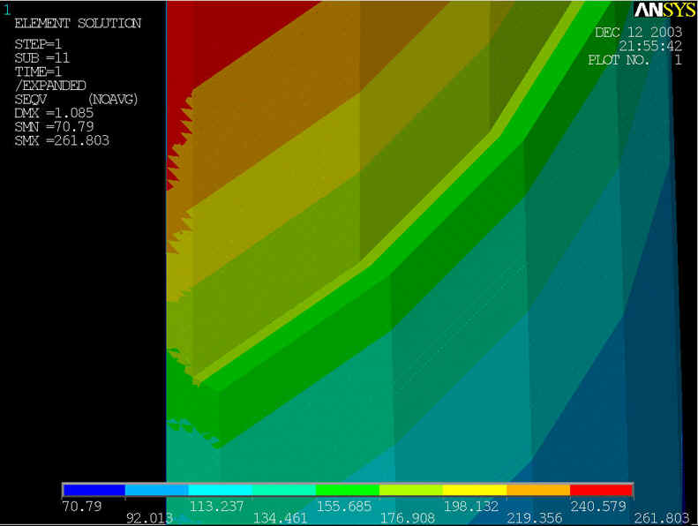Click the 'TIME=1' label
Viewport: 698px width, 526px height.
pyautogui.click(x=38, y=71)
